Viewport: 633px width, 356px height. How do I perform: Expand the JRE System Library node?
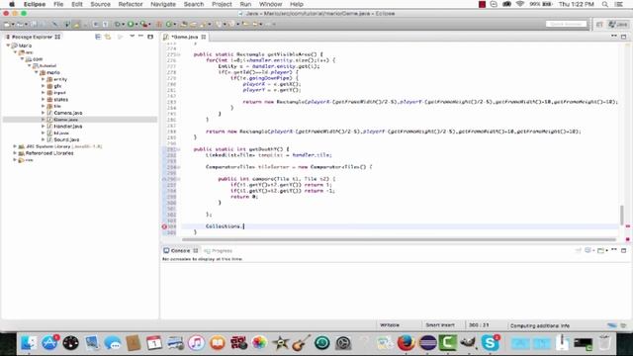pos(15,146)
